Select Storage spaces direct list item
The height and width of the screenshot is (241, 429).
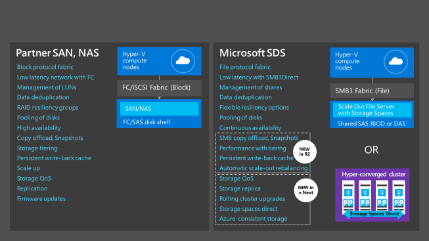[x=248, y=209]
